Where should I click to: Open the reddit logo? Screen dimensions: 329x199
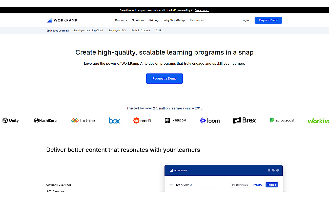pyautogui.click(x=142, y=120)
